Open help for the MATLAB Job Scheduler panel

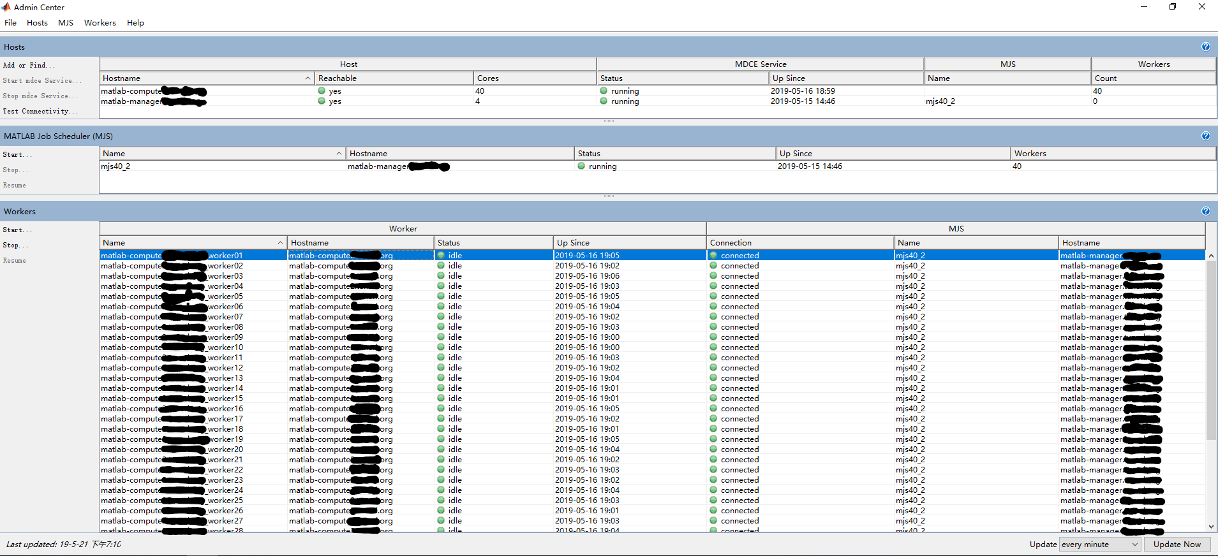[1205, 136]
